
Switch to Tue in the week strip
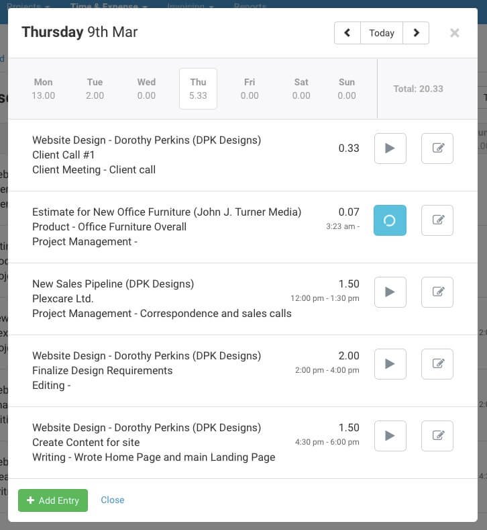click(x=95, y=89)
